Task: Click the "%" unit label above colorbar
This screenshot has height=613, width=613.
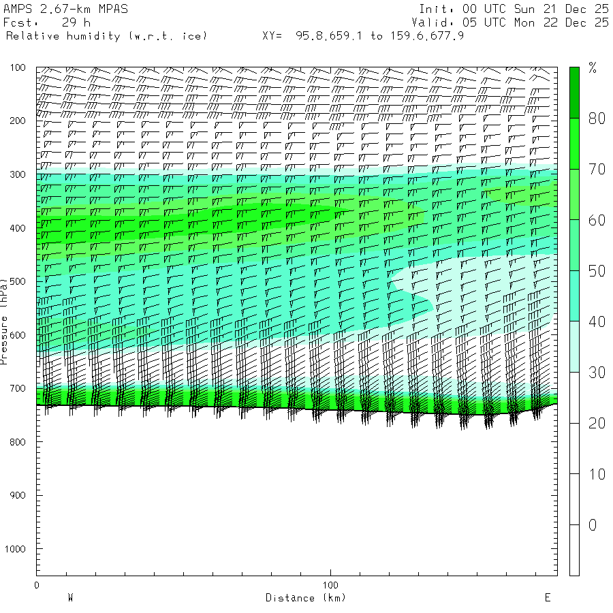Action: point(593,67)
